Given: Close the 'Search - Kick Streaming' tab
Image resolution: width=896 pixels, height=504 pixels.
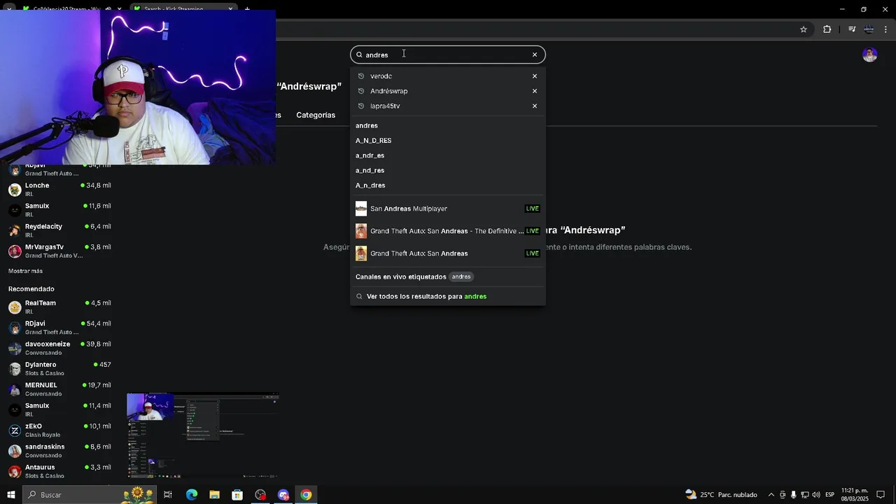Looking at the screenshot, I should coord(230,9).
